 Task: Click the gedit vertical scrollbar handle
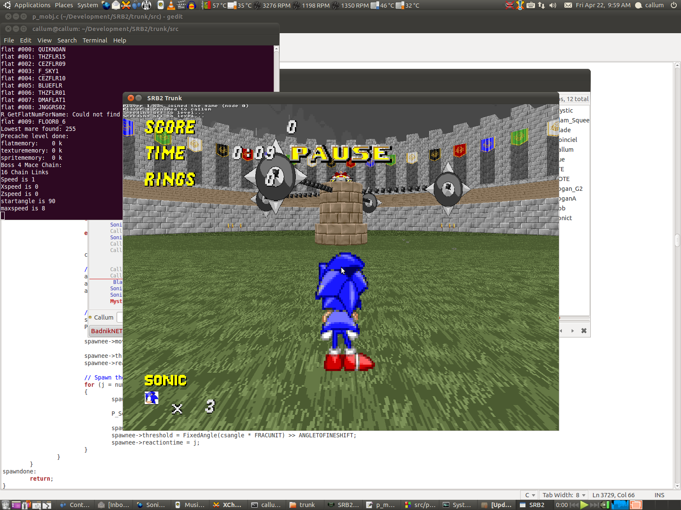tap(677, 240)
